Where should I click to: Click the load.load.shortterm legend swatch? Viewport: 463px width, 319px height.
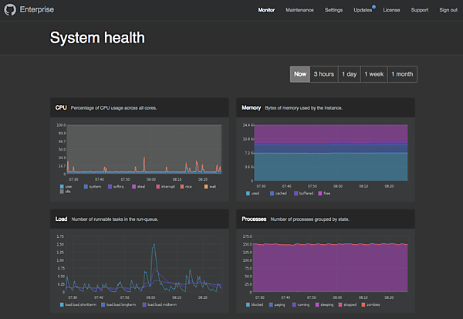pyautogui.click(x=61, y=304)
